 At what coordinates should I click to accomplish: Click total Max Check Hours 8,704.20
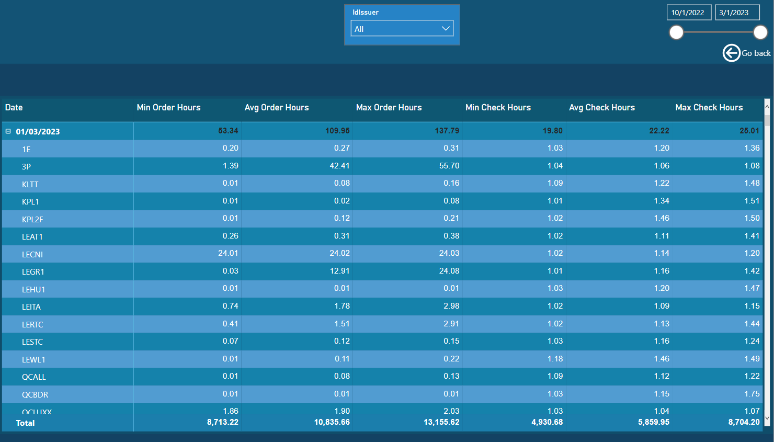click(x=744, y=422)
